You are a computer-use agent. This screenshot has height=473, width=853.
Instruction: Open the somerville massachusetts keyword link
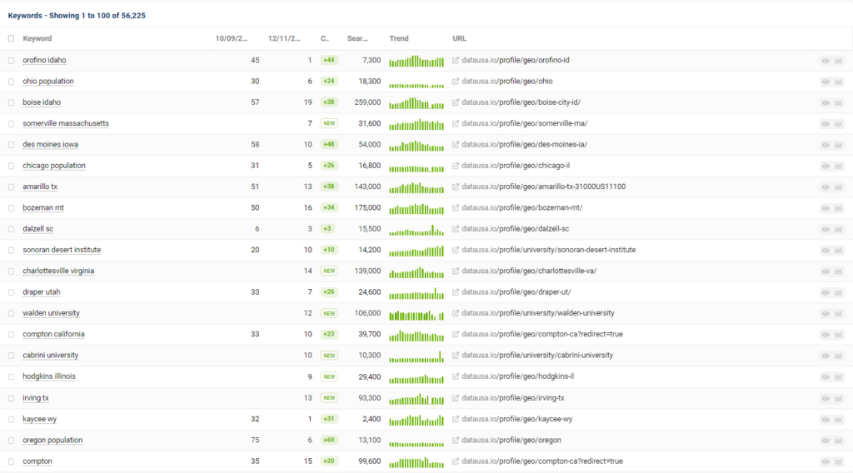pos(66,123)
